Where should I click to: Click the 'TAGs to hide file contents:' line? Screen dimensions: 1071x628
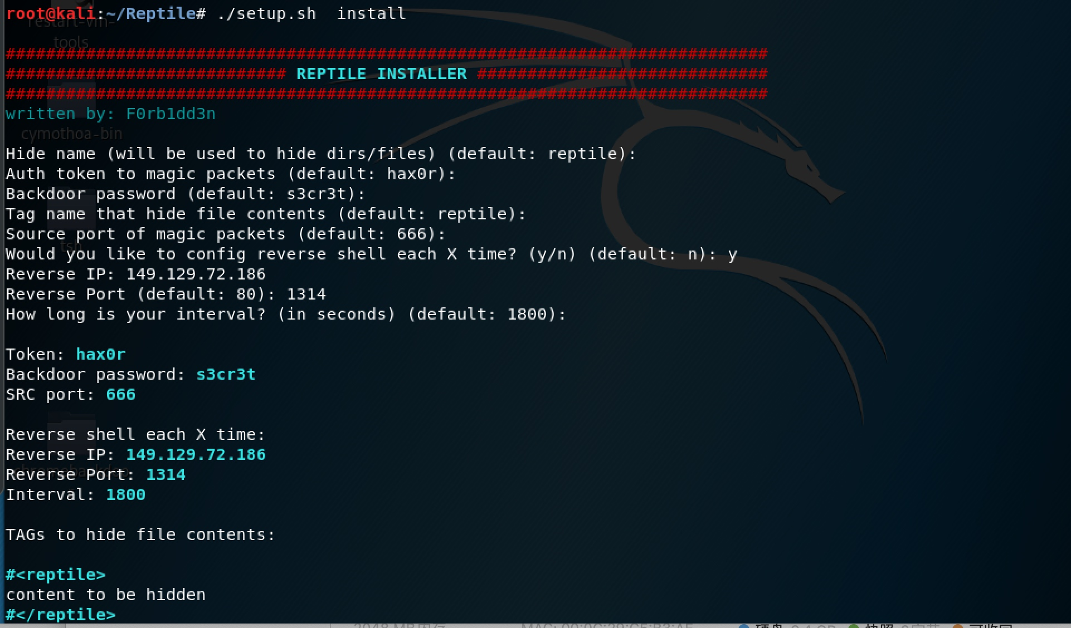click(140, 534)
